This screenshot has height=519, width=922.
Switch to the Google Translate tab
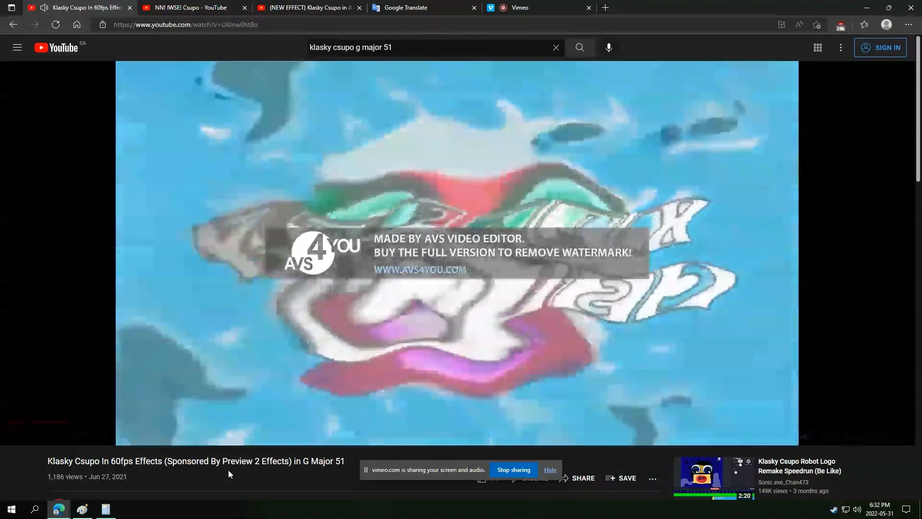click(x=405, y=8)
